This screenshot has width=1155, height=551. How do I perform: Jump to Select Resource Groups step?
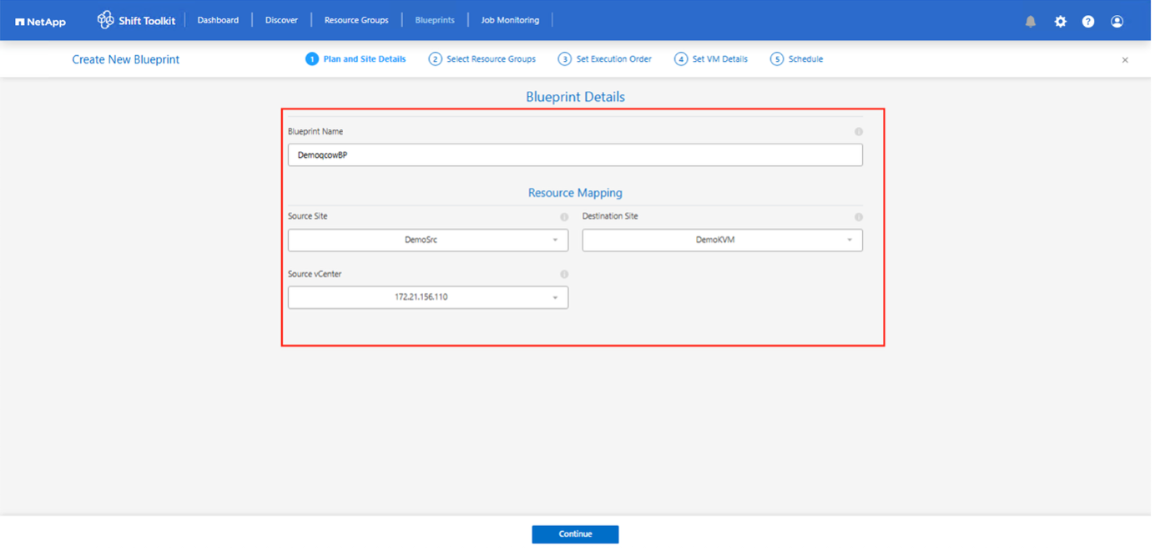pos(482,59)
